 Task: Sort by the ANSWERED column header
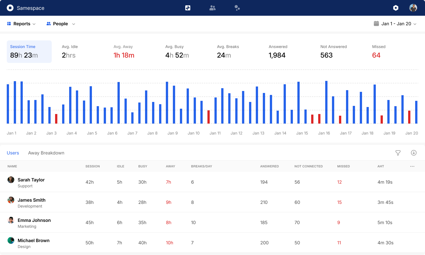pyautogui.click(x=270, y=166)
